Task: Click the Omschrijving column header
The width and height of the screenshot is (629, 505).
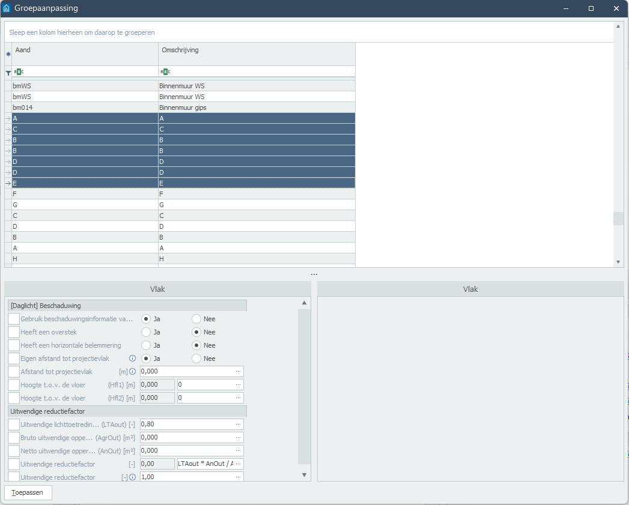Action: tap(257, 50)
